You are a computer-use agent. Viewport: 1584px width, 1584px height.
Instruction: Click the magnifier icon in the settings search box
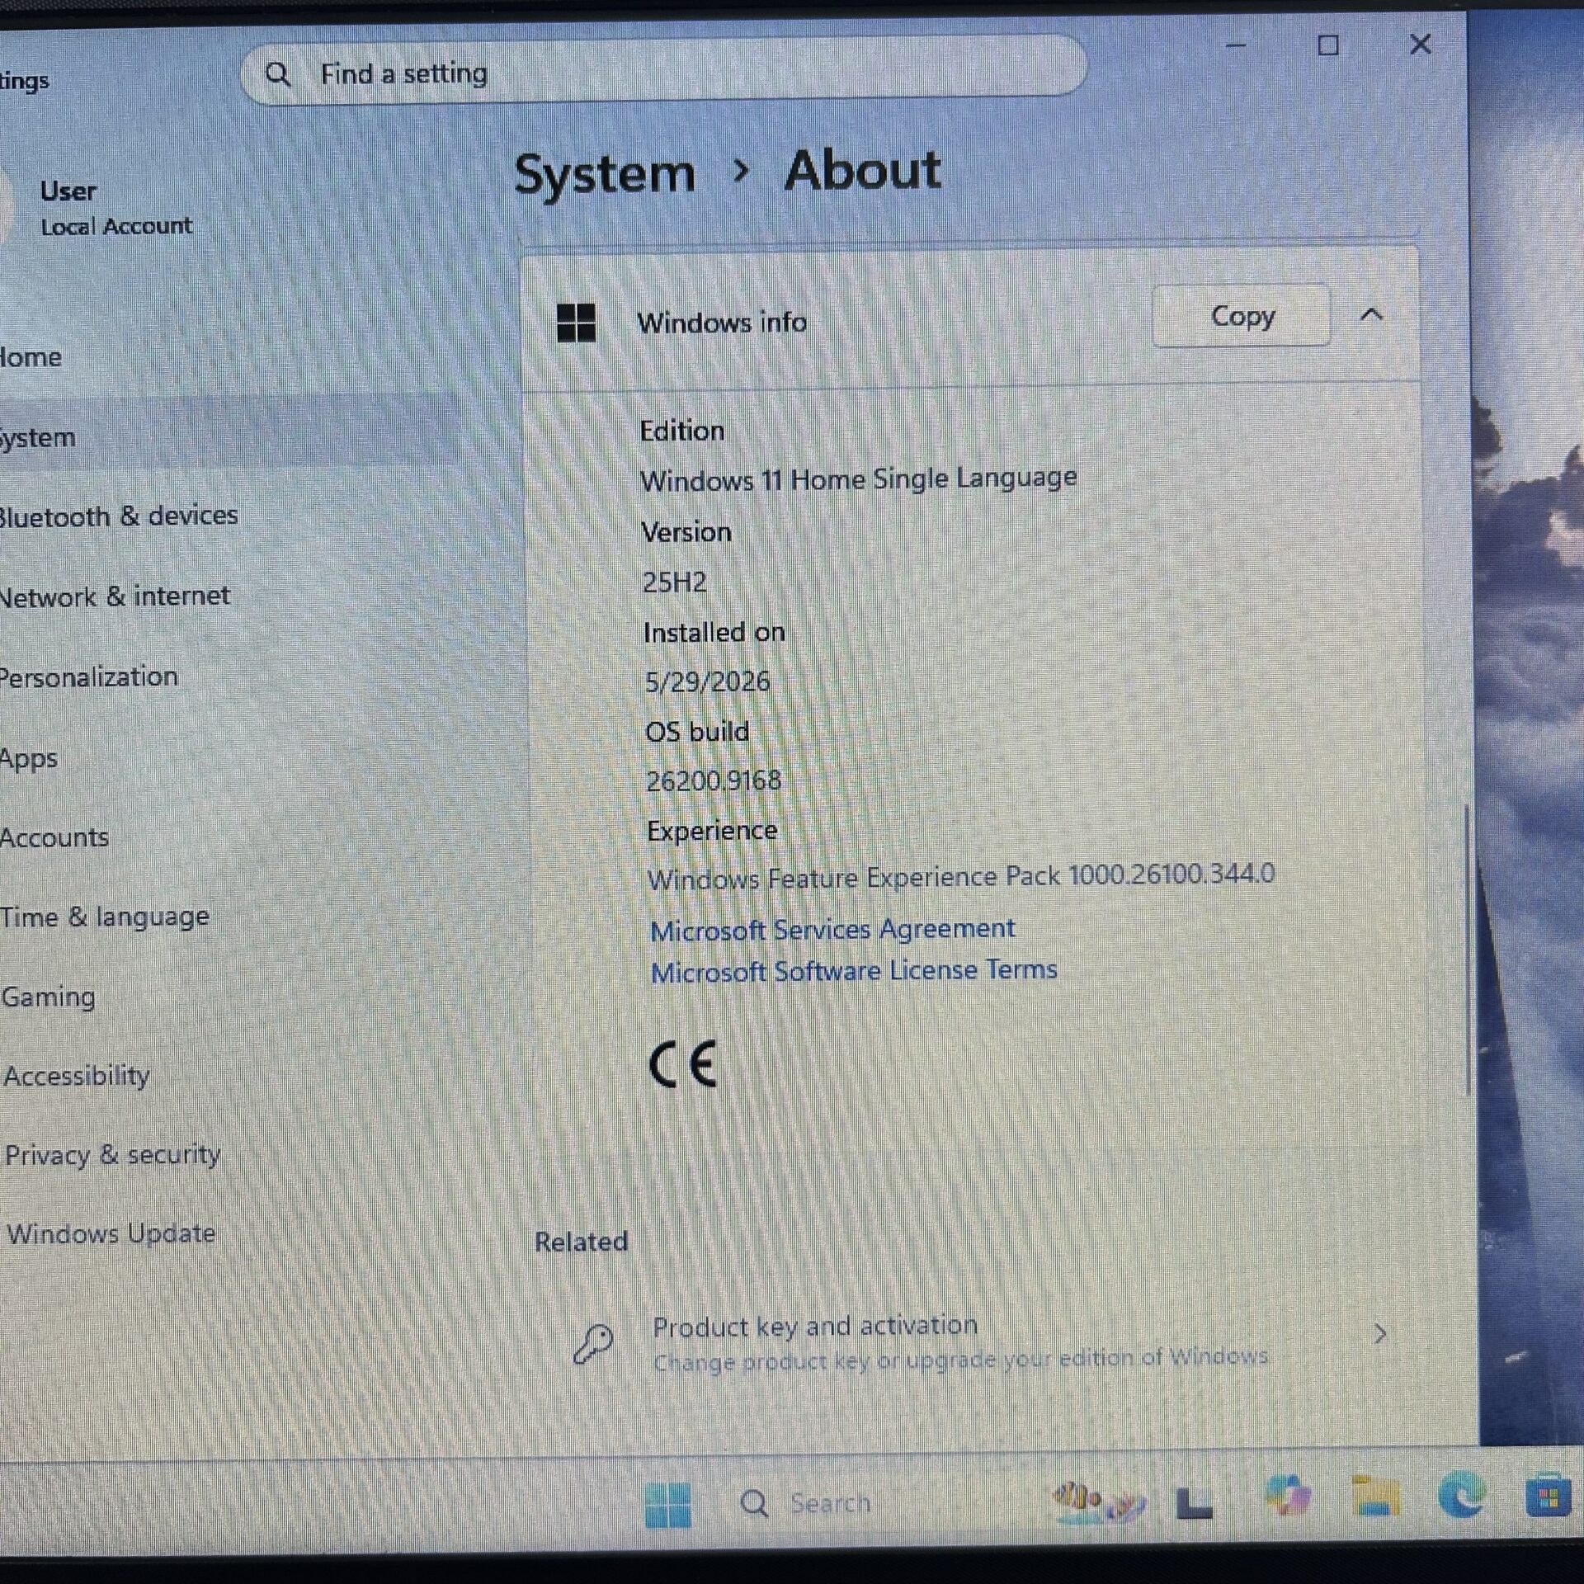(278, 74)
